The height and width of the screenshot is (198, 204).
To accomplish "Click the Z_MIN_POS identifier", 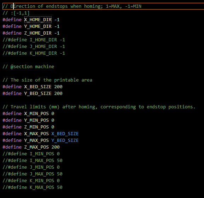I will (36, 127).
